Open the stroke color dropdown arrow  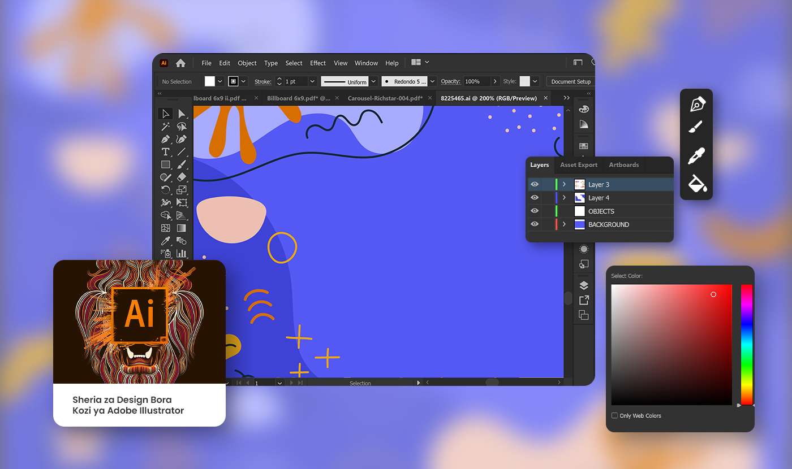(x=244, y=81)
